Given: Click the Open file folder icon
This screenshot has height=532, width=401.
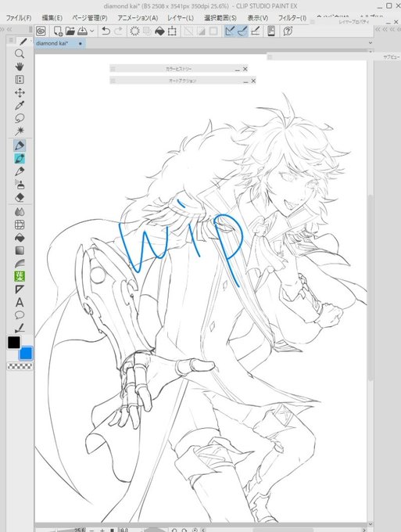Looking at the screenshot, I should pos(70,31).
